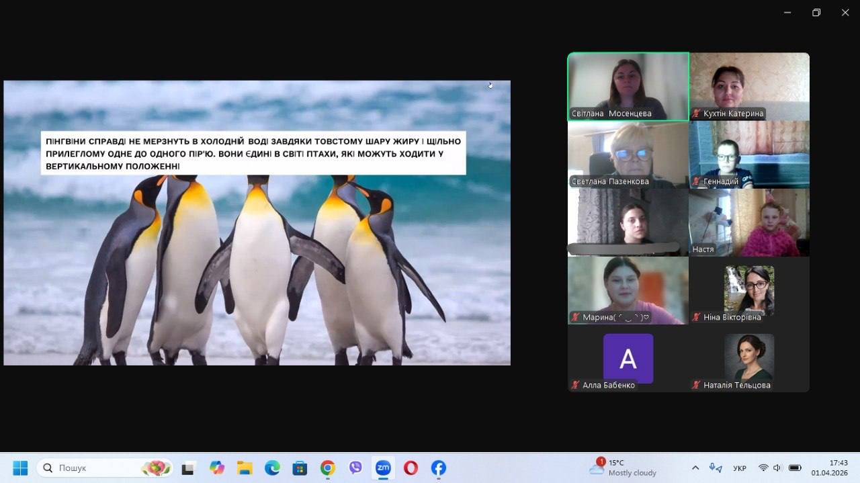Open Task View on the taskbar

pyautogui.click(x=188, y=468)
